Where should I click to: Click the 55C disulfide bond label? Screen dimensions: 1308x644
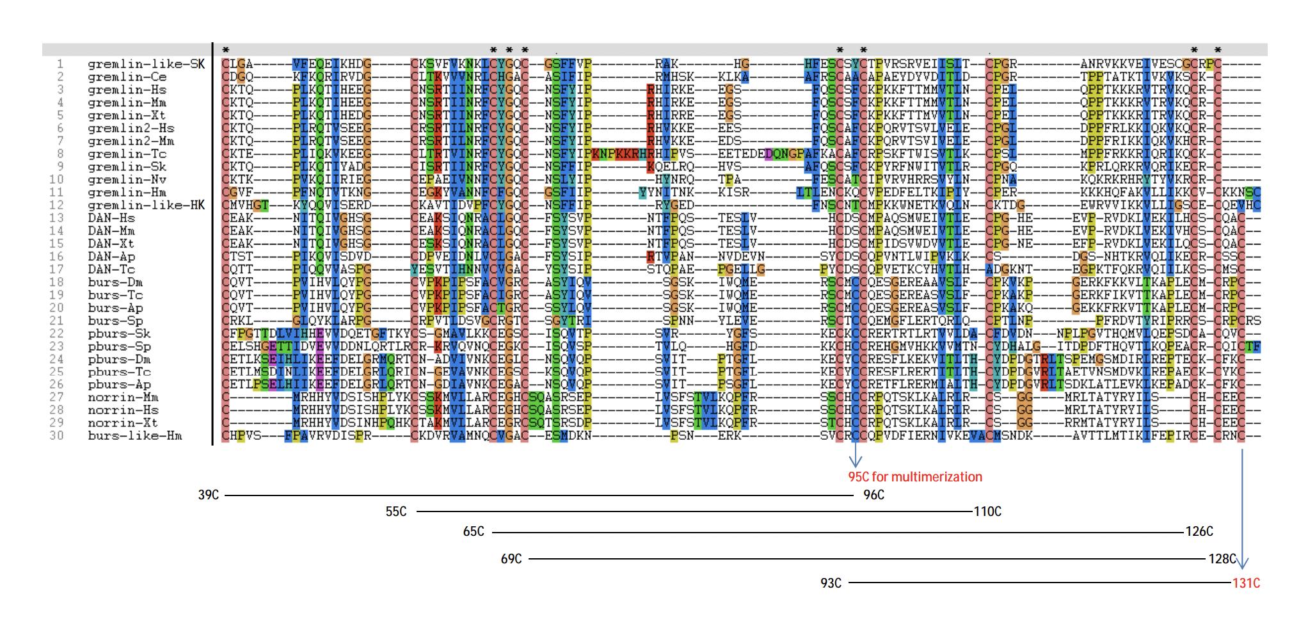[395, 511]
